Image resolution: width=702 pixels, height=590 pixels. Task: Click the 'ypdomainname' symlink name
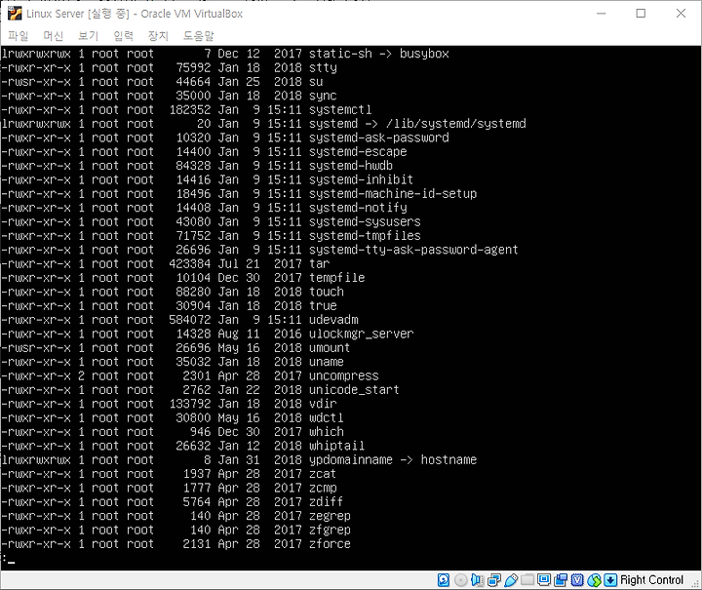351,460
